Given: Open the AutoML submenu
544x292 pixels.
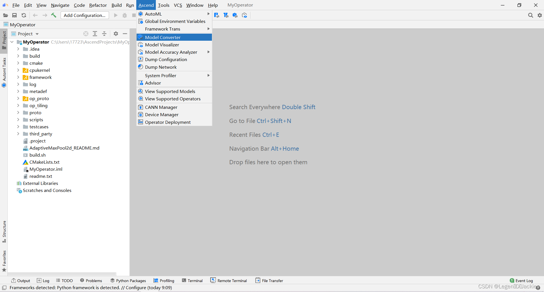Looking at the screenshot, I should tap(174, 14).
